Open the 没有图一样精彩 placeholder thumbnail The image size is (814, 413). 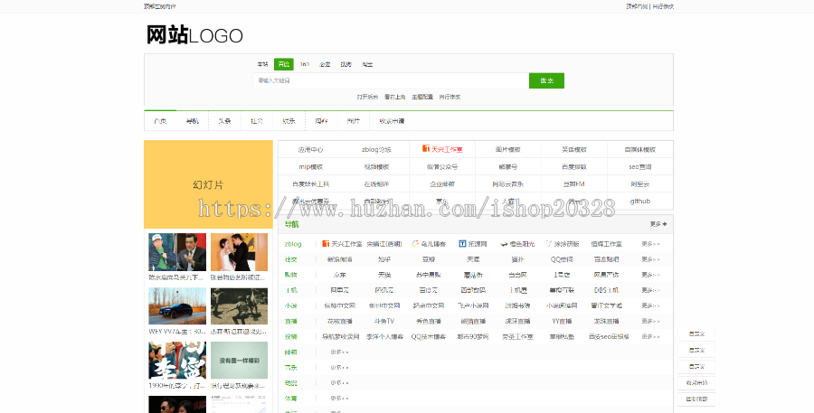(239, 360)
